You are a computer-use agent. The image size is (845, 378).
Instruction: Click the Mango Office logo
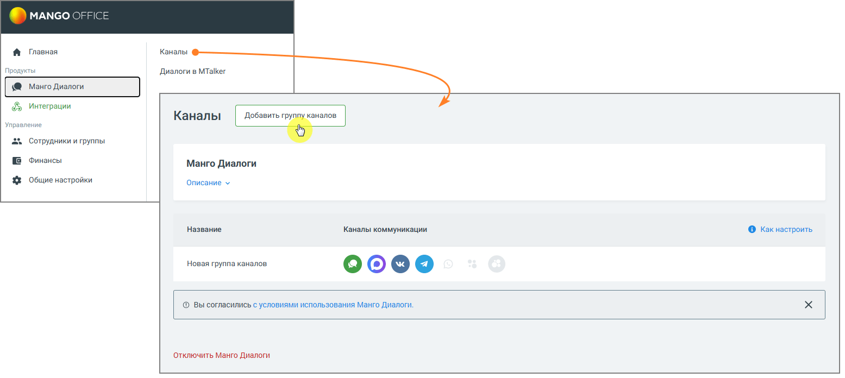[59, 16]
